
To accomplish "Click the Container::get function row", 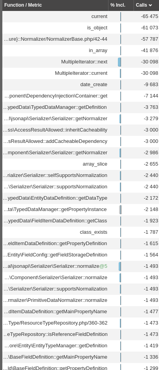I will coord(81,96).
